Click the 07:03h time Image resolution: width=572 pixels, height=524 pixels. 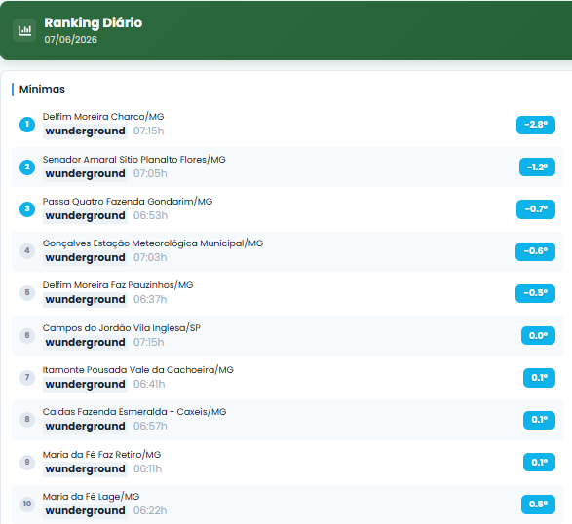click(150, 258)
